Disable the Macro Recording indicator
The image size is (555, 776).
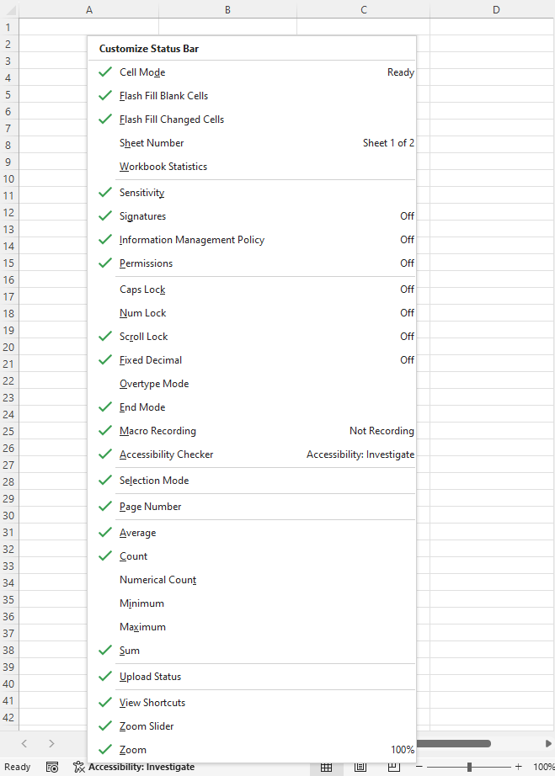157,431
